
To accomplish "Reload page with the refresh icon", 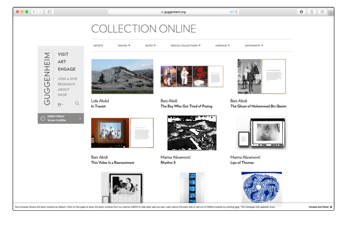I will pyautogui.click(x=236, y=12).
